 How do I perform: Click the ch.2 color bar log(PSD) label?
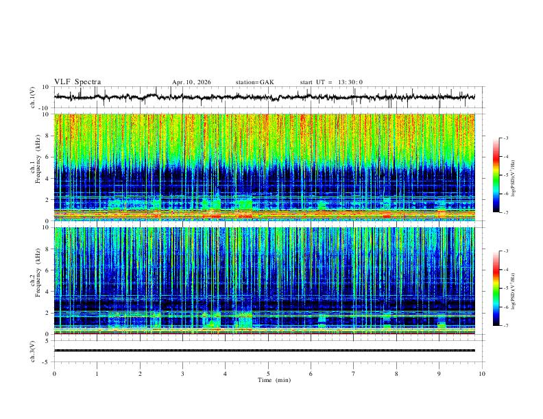click(x=513, y=291)
